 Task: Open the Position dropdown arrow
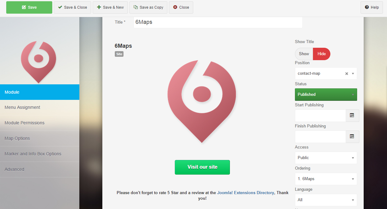[353, 74]
